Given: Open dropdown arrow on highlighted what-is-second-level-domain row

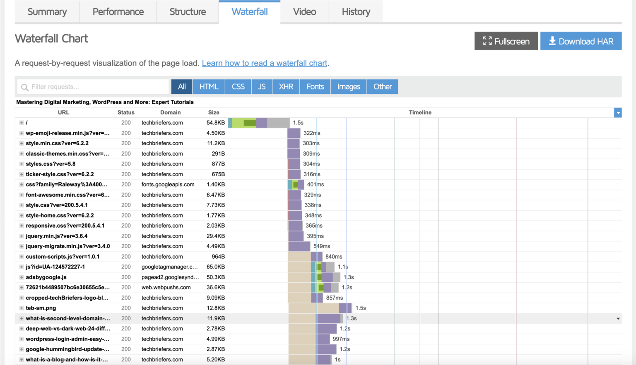Looking at the screenshot, I should (x=618, y=319).
